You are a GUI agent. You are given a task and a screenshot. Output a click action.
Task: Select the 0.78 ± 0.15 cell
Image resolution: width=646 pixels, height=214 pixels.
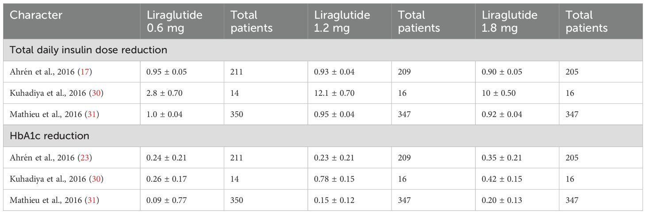[335, 179]
